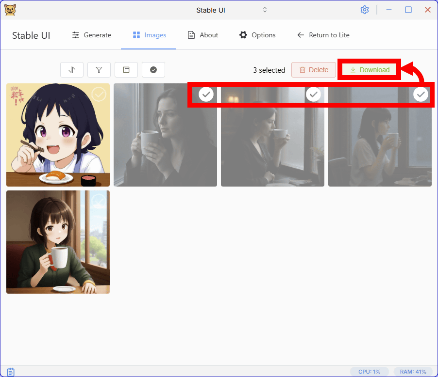
Task: Open the filter funnel icon button
Action: pyautogui.click(x=99, y=70)
